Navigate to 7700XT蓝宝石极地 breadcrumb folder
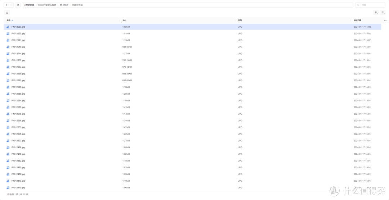This screenshot has height=200, width=389. click(47, 5)
